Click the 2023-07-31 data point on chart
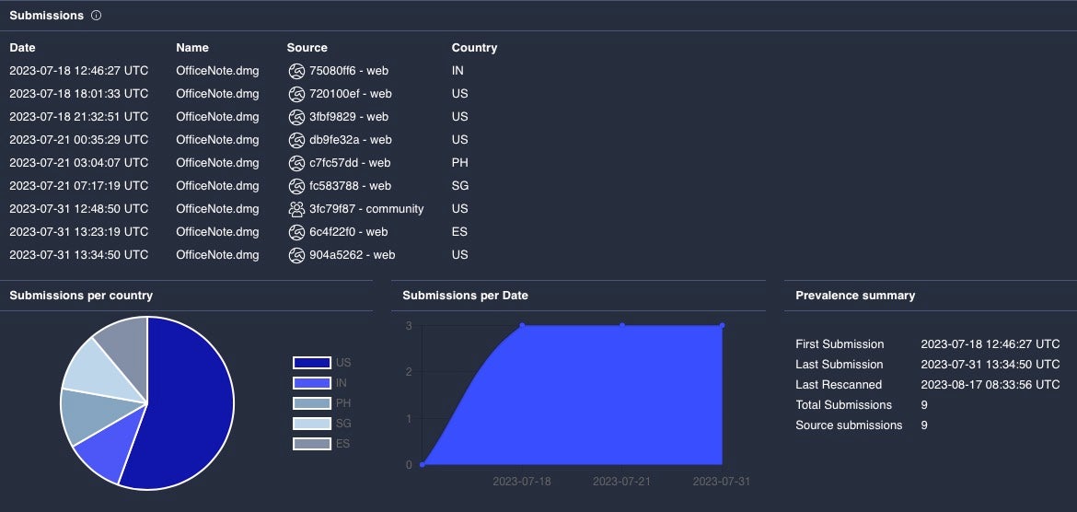 (x=722, y=325)
